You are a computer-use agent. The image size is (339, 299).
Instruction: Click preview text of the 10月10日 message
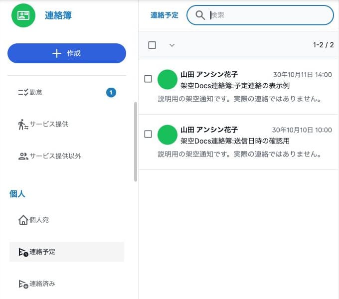(x=239, y=154)
